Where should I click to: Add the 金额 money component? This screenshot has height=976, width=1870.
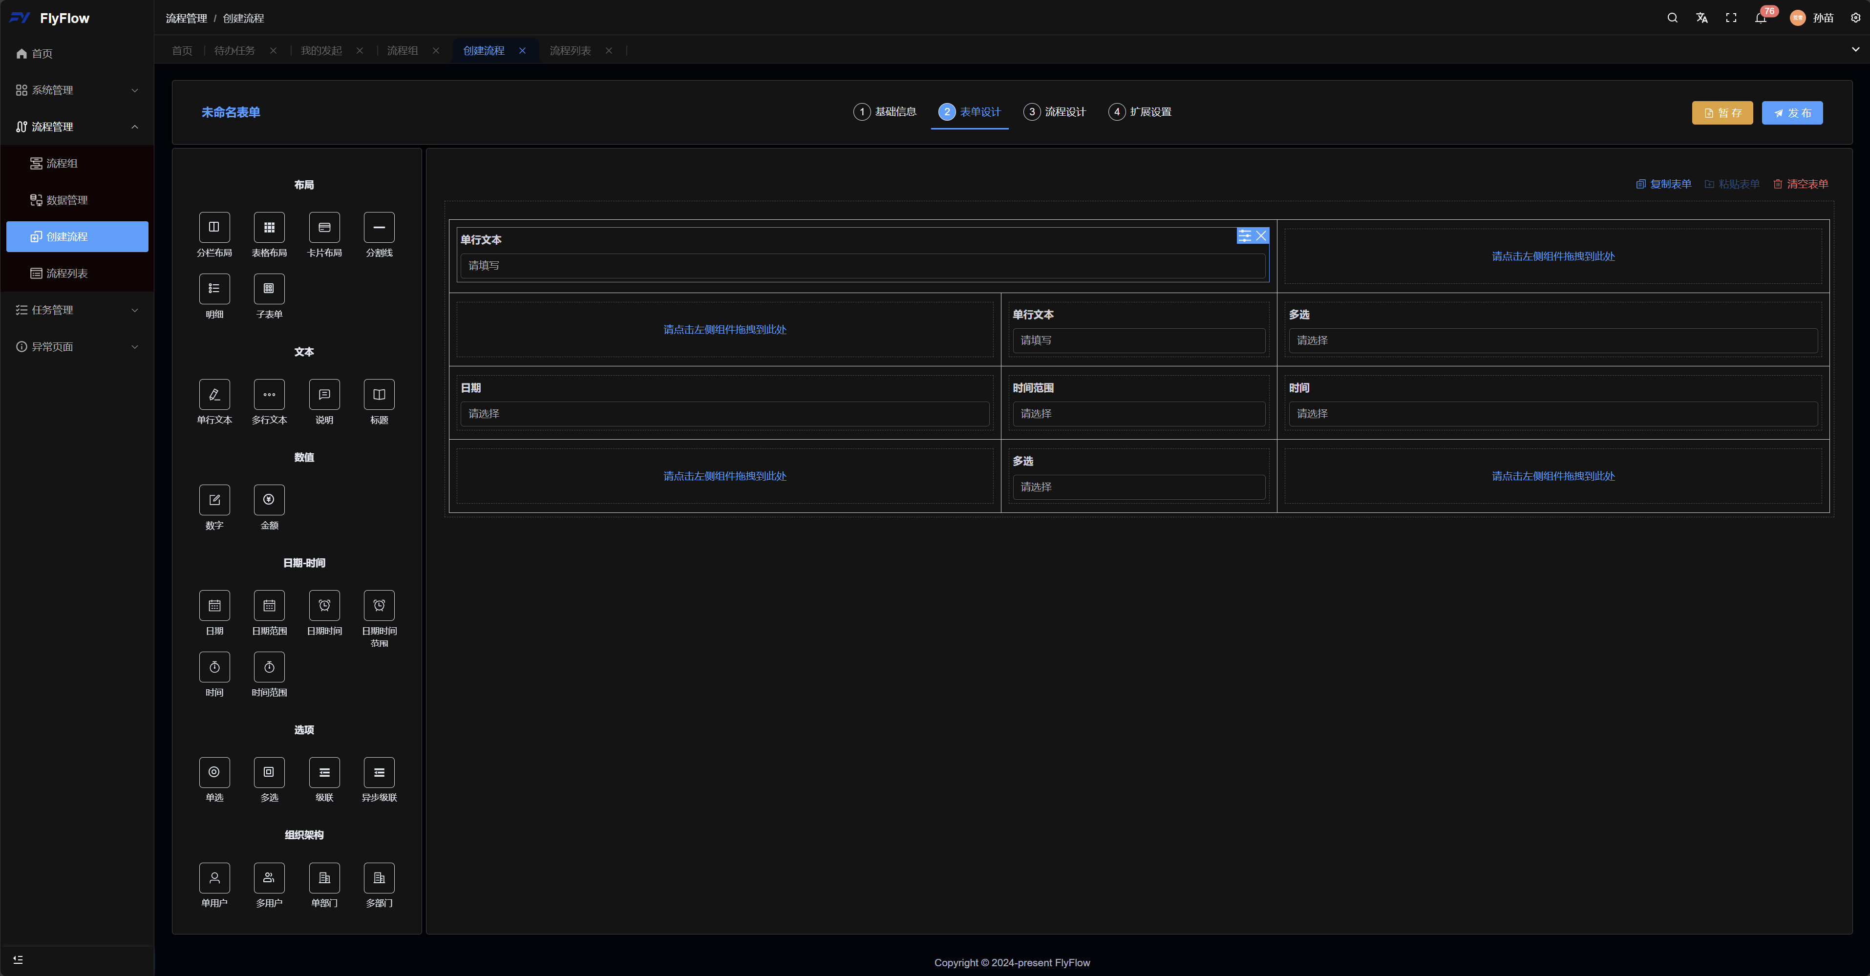(x=269, y=500)
